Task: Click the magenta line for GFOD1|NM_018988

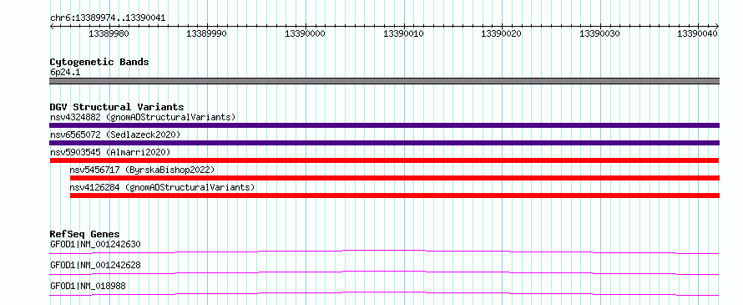Action: click(384, 293)
